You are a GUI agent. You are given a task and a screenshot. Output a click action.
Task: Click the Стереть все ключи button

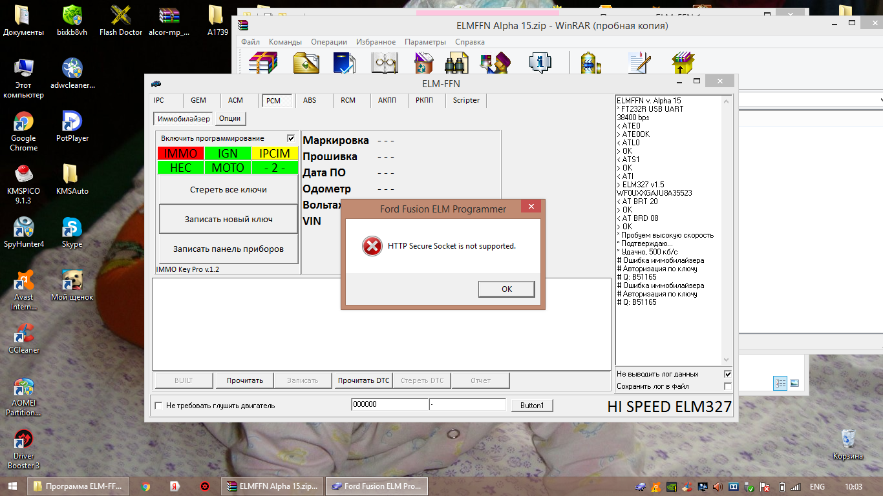coord(228,190)
